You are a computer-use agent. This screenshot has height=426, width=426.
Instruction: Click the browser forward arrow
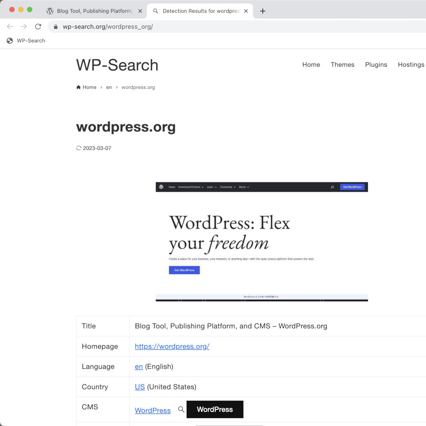pyautogui.click(x=24, y=27)
